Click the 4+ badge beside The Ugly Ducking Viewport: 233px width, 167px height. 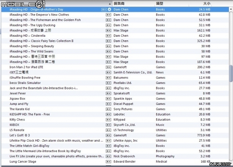108,25
